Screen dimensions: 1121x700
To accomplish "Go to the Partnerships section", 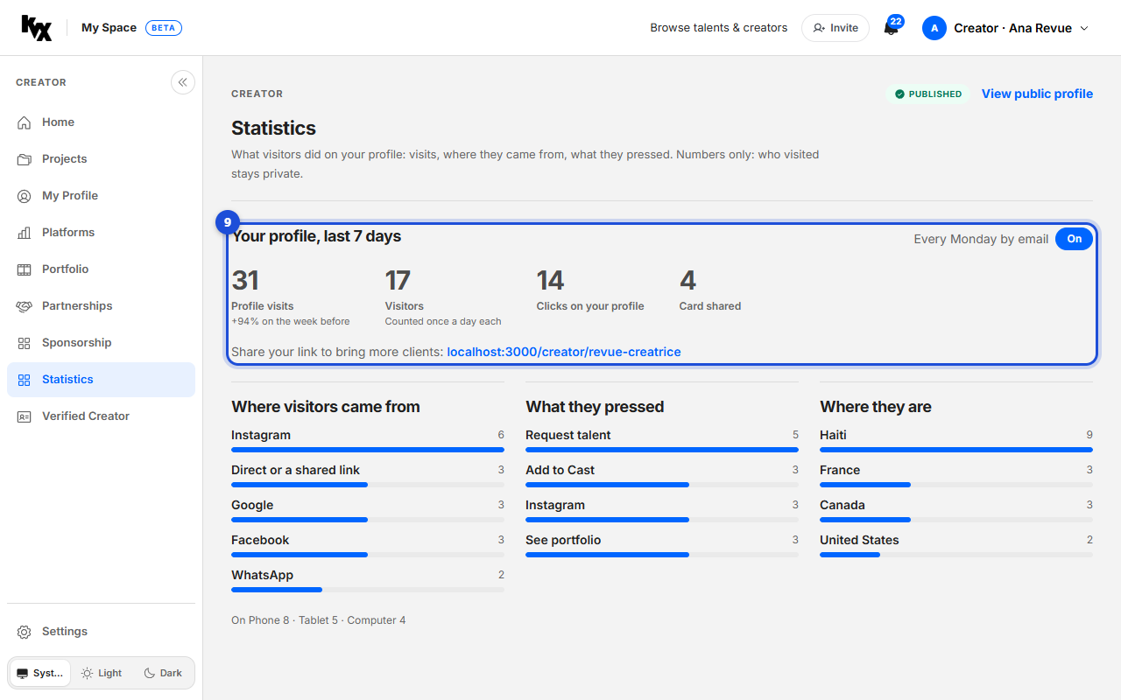I will (101, 306).
